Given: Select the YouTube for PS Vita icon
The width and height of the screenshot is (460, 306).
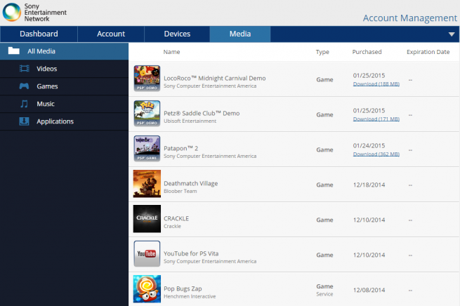Looking at the screenshot, I should pos(147,254).
